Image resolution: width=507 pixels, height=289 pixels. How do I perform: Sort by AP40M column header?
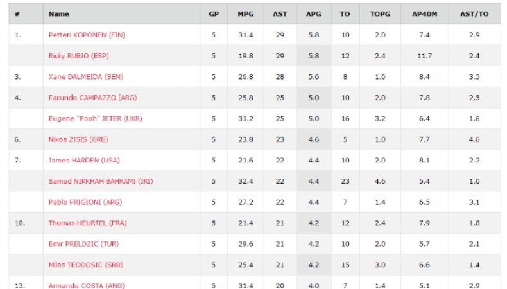pos(425,14)
